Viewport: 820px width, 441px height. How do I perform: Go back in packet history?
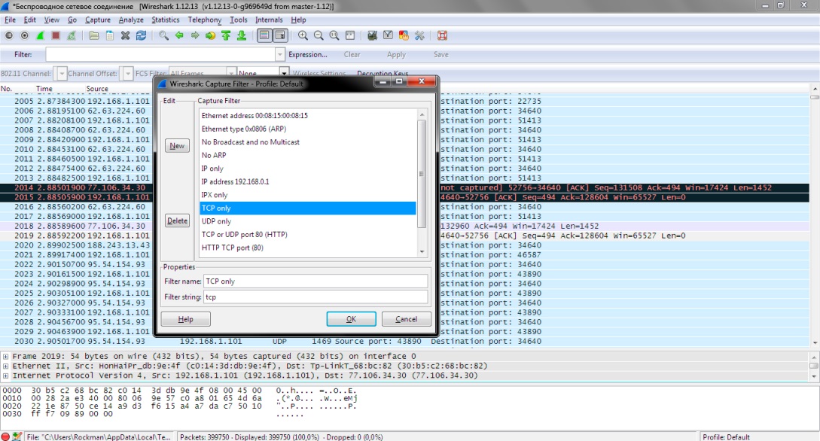(x=179, y=35)
